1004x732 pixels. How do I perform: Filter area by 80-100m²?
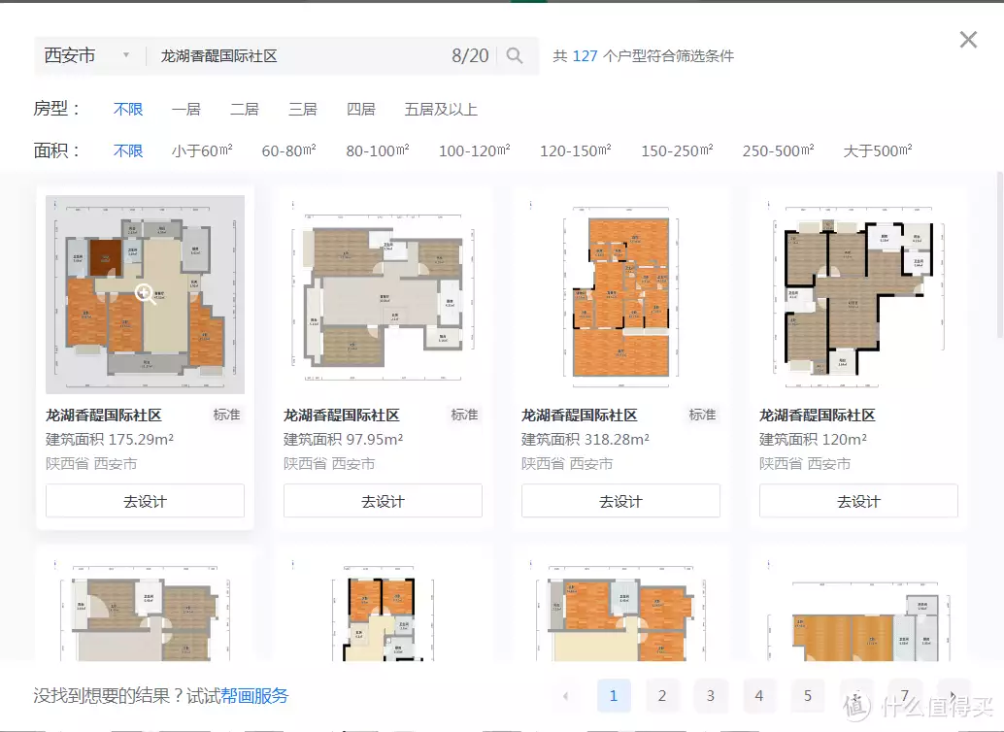point(378,151)
